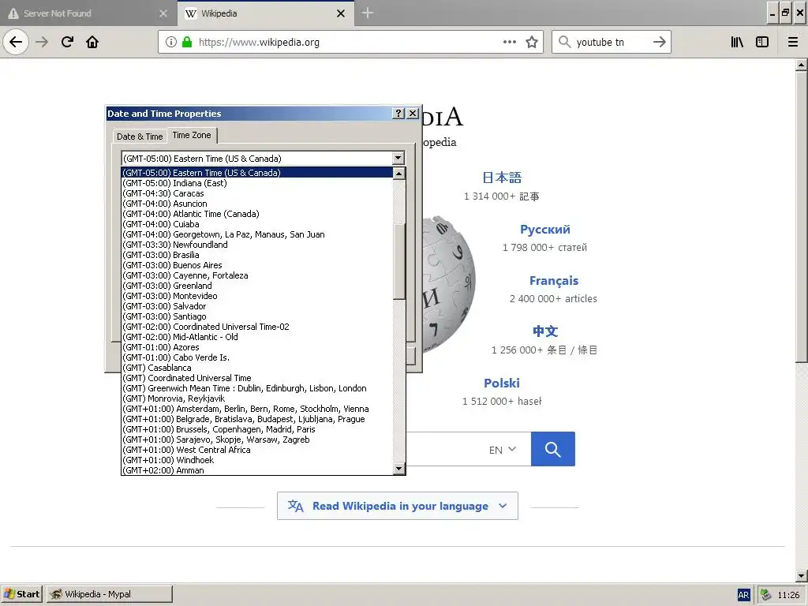This screenshot has height=606, width=808.
Task: Open the EN search language dropdown
Action: [x=503, y=450]
